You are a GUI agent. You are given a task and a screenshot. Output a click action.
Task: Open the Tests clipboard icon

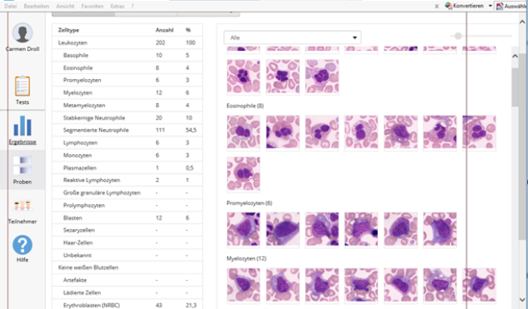22,86
